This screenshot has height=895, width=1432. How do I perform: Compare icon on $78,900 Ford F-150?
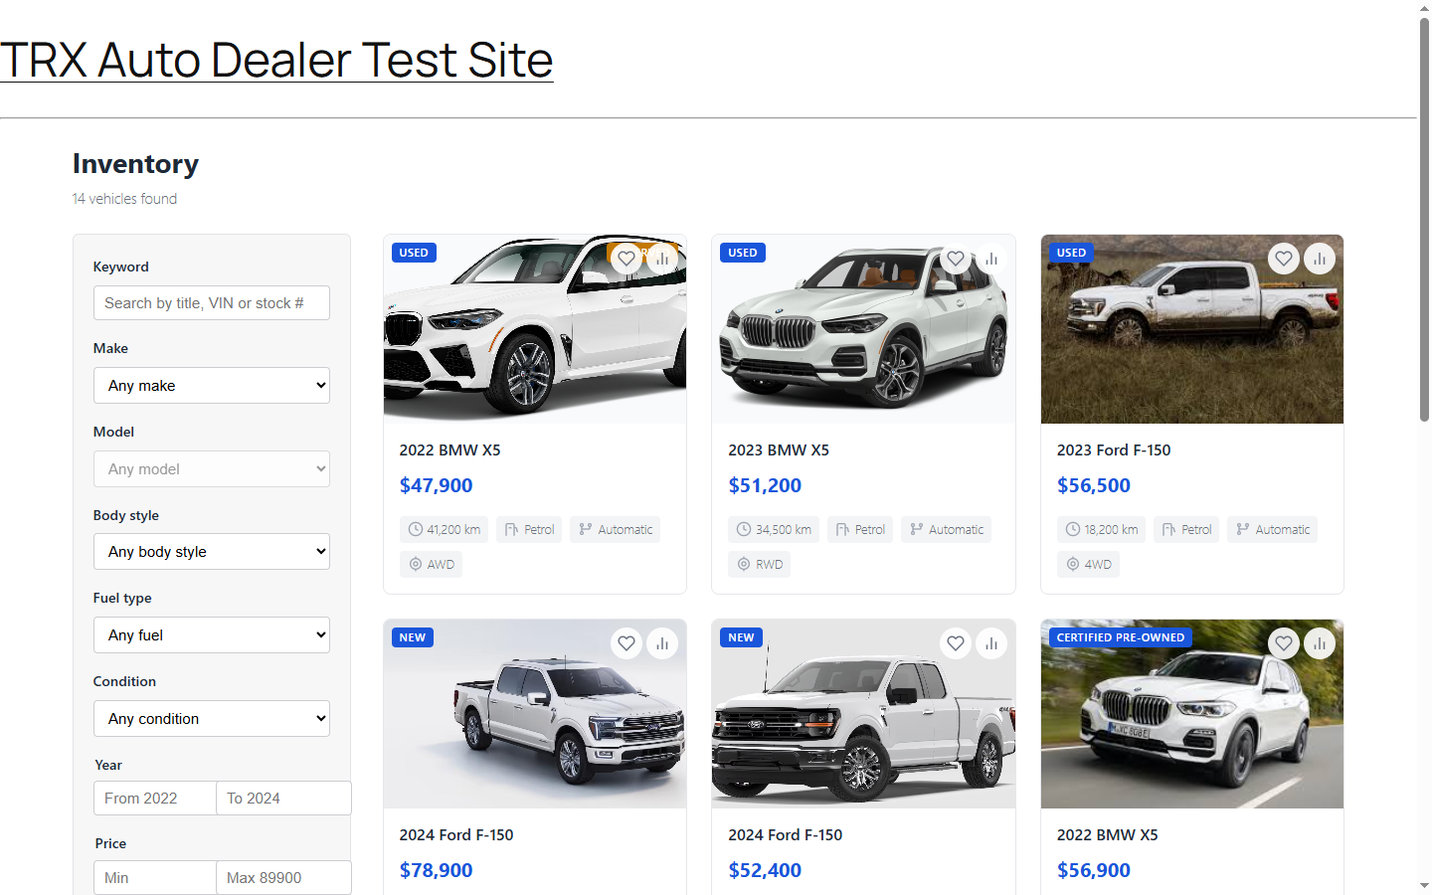click(x=662, y=643)
